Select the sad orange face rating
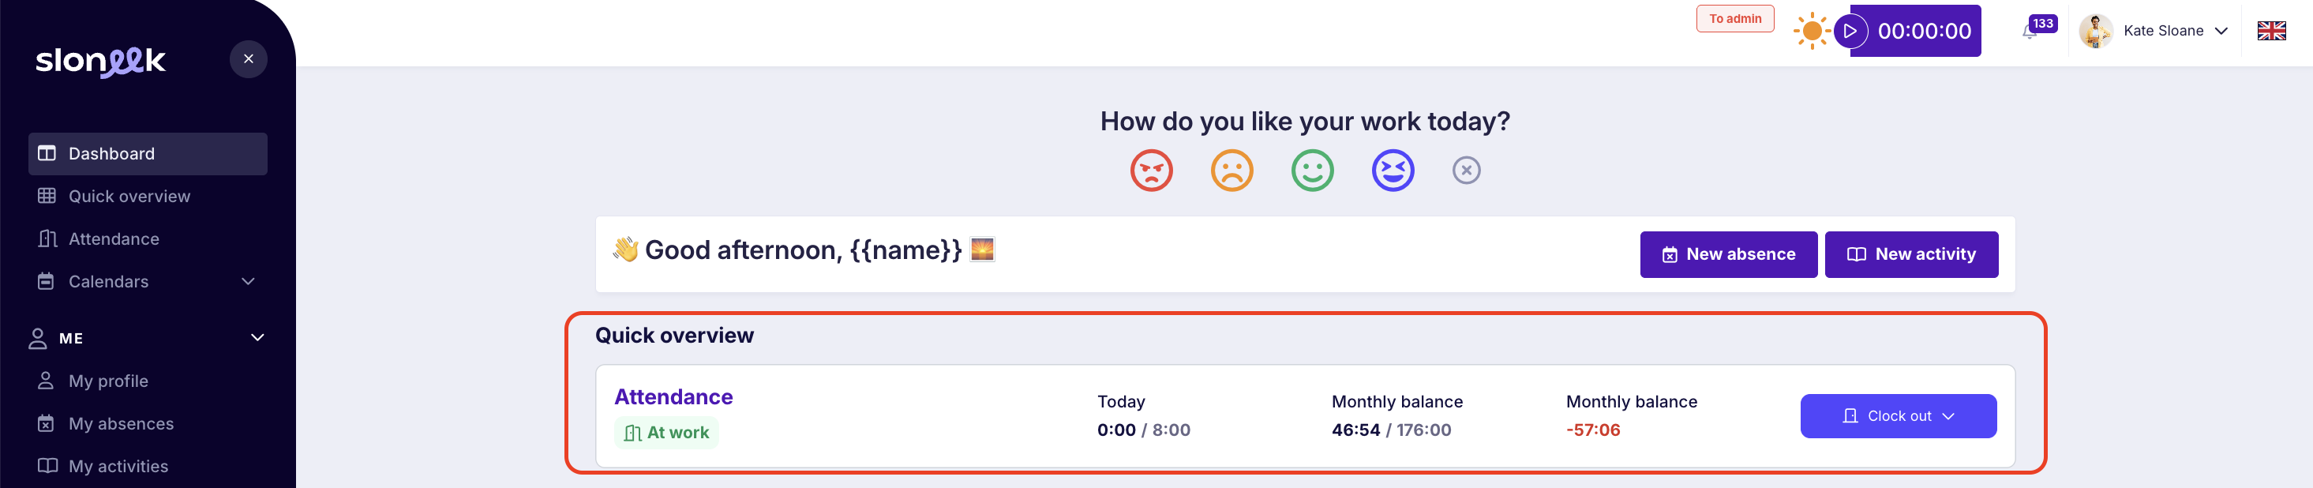Image resolution: width=2313 pixels, height=488 pixels. (1232, 170)
